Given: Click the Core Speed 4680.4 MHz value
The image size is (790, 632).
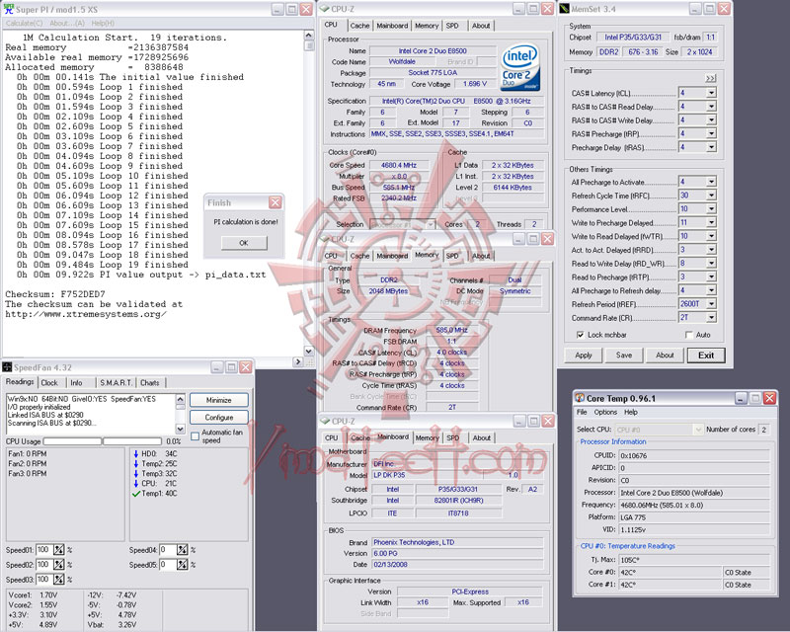Looking at the screenshot, I should coord(399,165).
